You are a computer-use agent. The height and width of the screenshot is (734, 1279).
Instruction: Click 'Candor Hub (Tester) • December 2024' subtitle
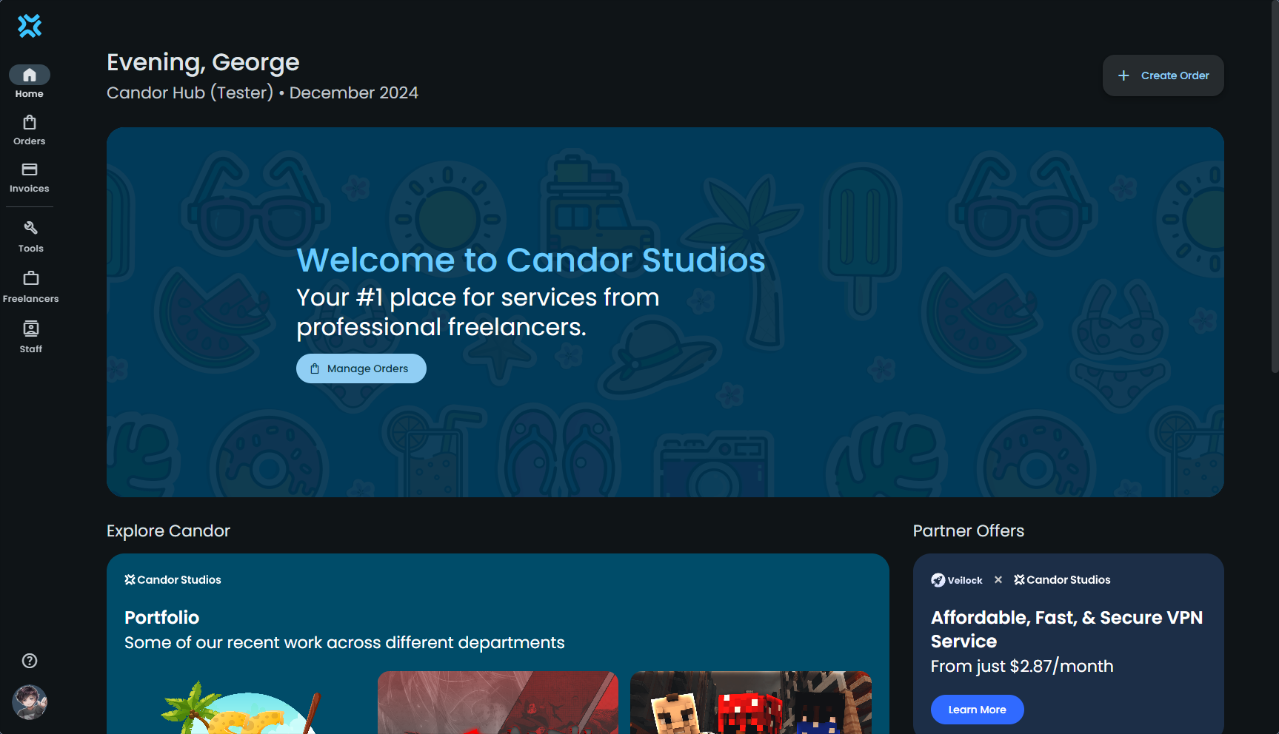coord(262,92)
